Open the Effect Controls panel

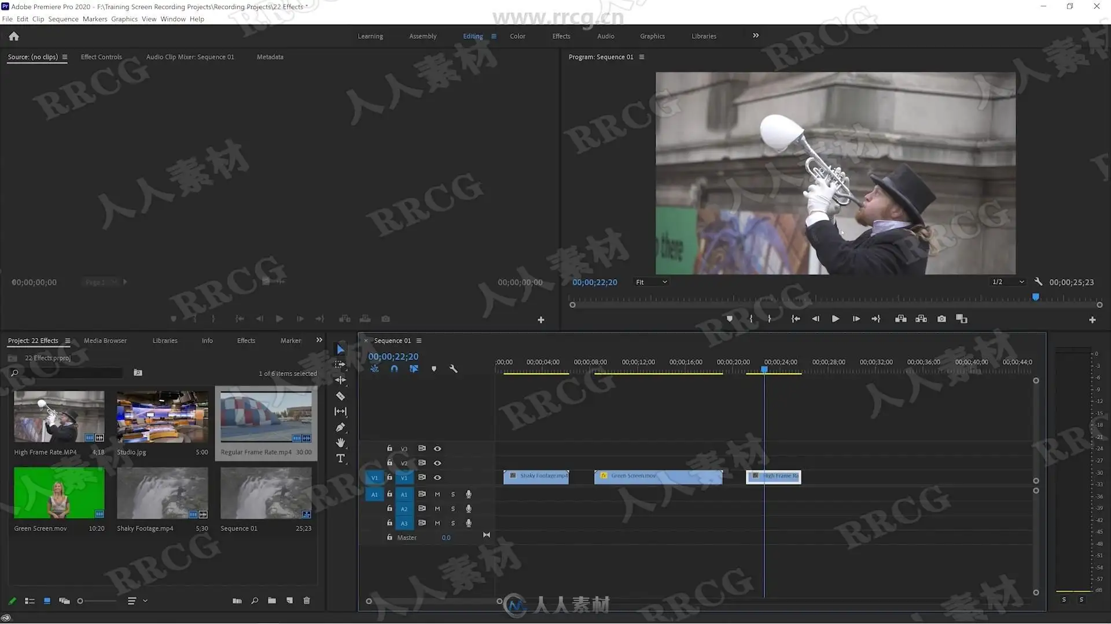(101, 57)
